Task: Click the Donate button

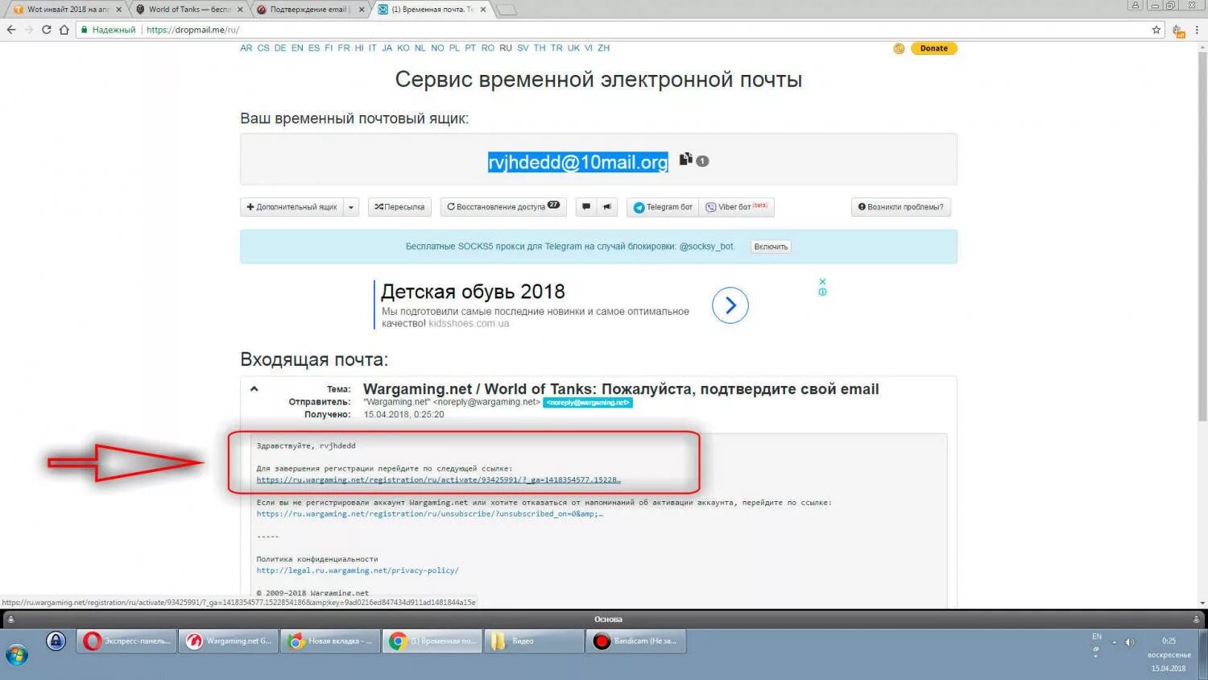Action: click(x=934, y=48)
